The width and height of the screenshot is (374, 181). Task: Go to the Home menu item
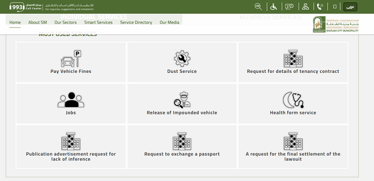(15, 22)
